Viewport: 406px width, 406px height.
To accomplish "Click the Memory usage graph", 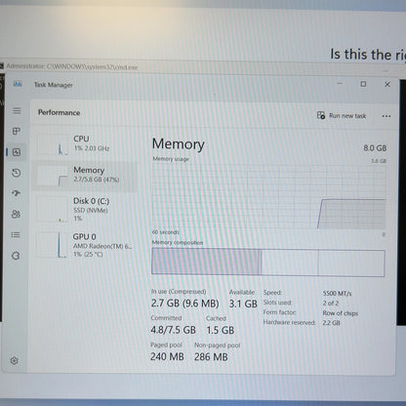I will (269, 196).
